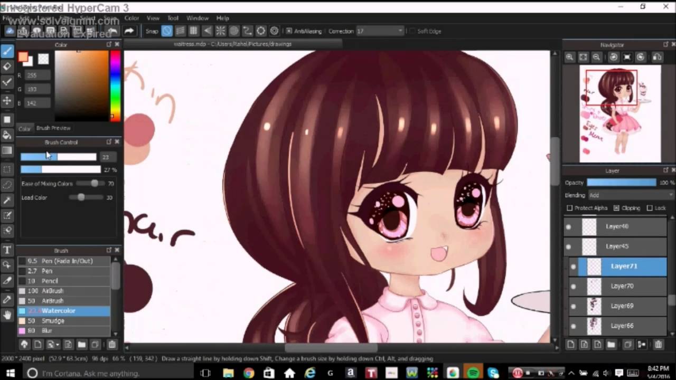
Task: Click zoom in icon in Navigator
Action: 569,57
